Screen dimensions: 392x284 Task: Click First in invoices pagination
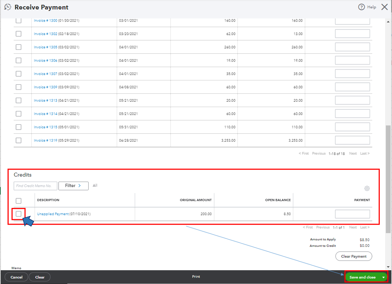click(x=304, y=153)
